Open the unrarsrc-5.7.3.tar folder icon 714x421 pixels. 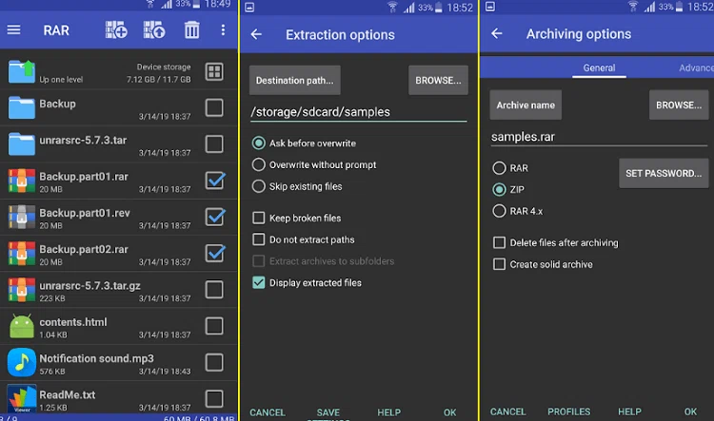[21, 144]
